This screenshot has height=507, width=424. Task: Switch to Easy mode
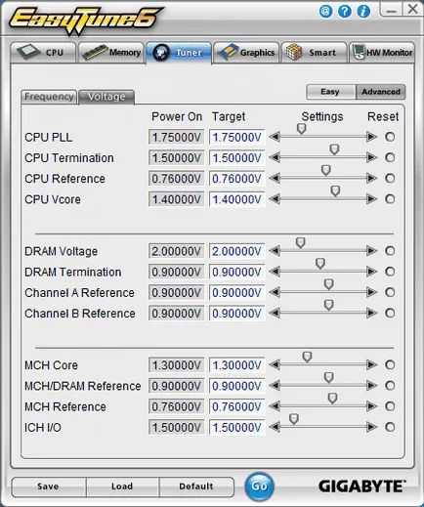coord(330,92)
